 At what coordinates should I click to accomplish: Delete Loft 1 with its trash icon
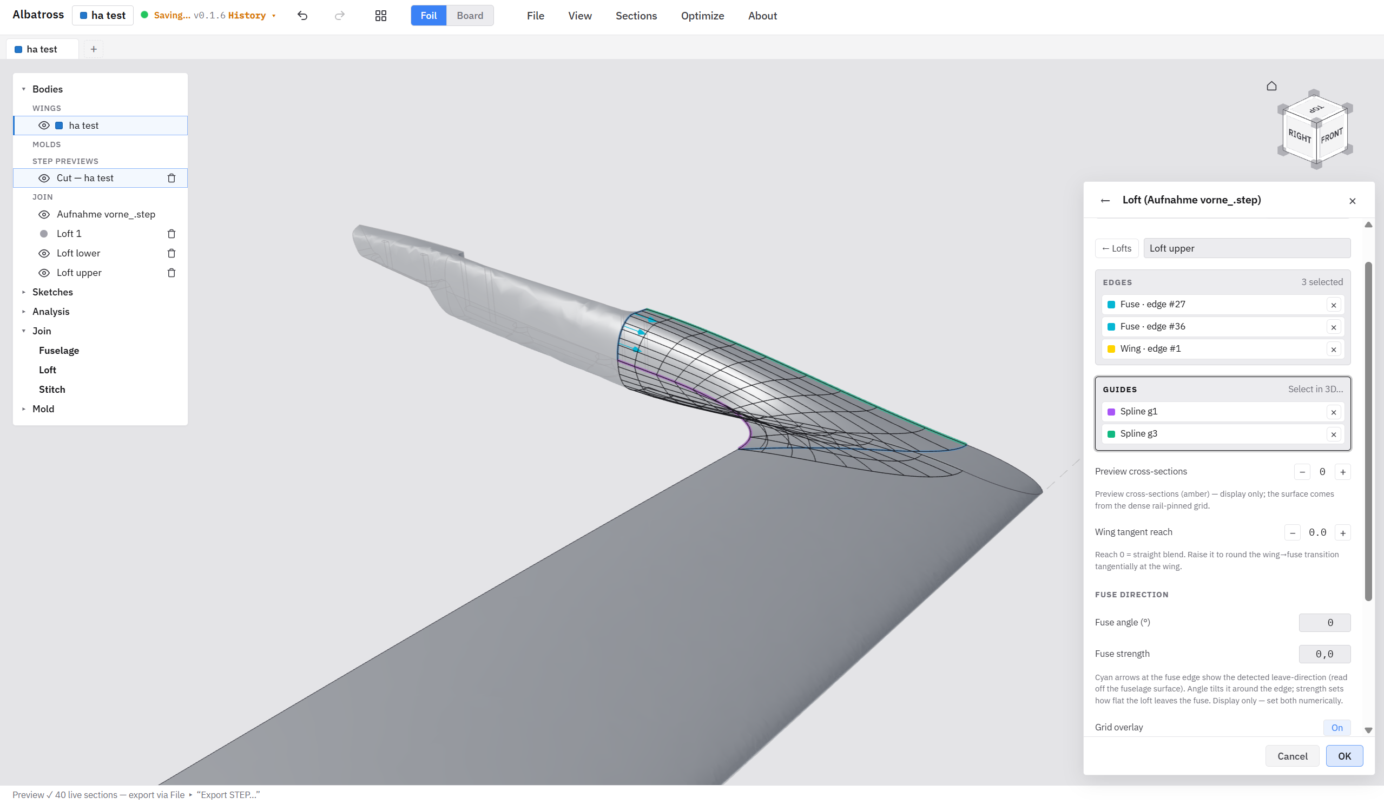[172, 234]
